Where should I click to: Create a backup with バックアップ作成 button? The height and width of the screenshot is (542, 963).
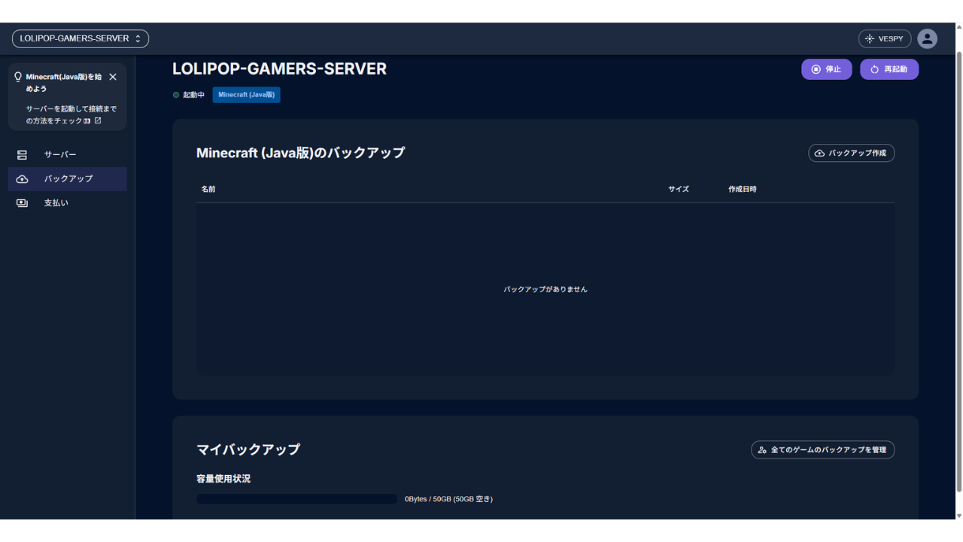[851, 153]
